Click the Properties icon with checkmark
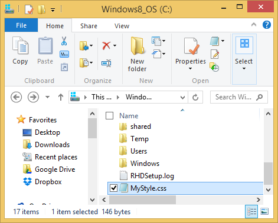Image resolution: width=278 pixels, height=223 pixels. [191, 46]
